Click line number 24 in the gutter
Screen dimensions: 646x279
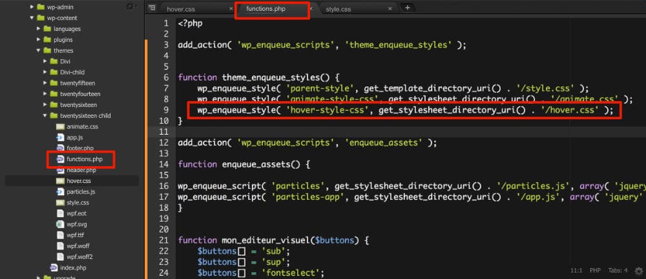pos(163,272)
